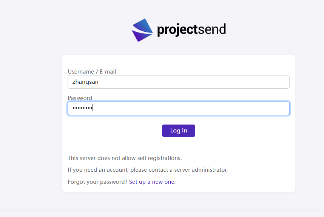Click blank white area beside Log in button
This screenshot has width=324, height=217.
[x=238, y=131]
